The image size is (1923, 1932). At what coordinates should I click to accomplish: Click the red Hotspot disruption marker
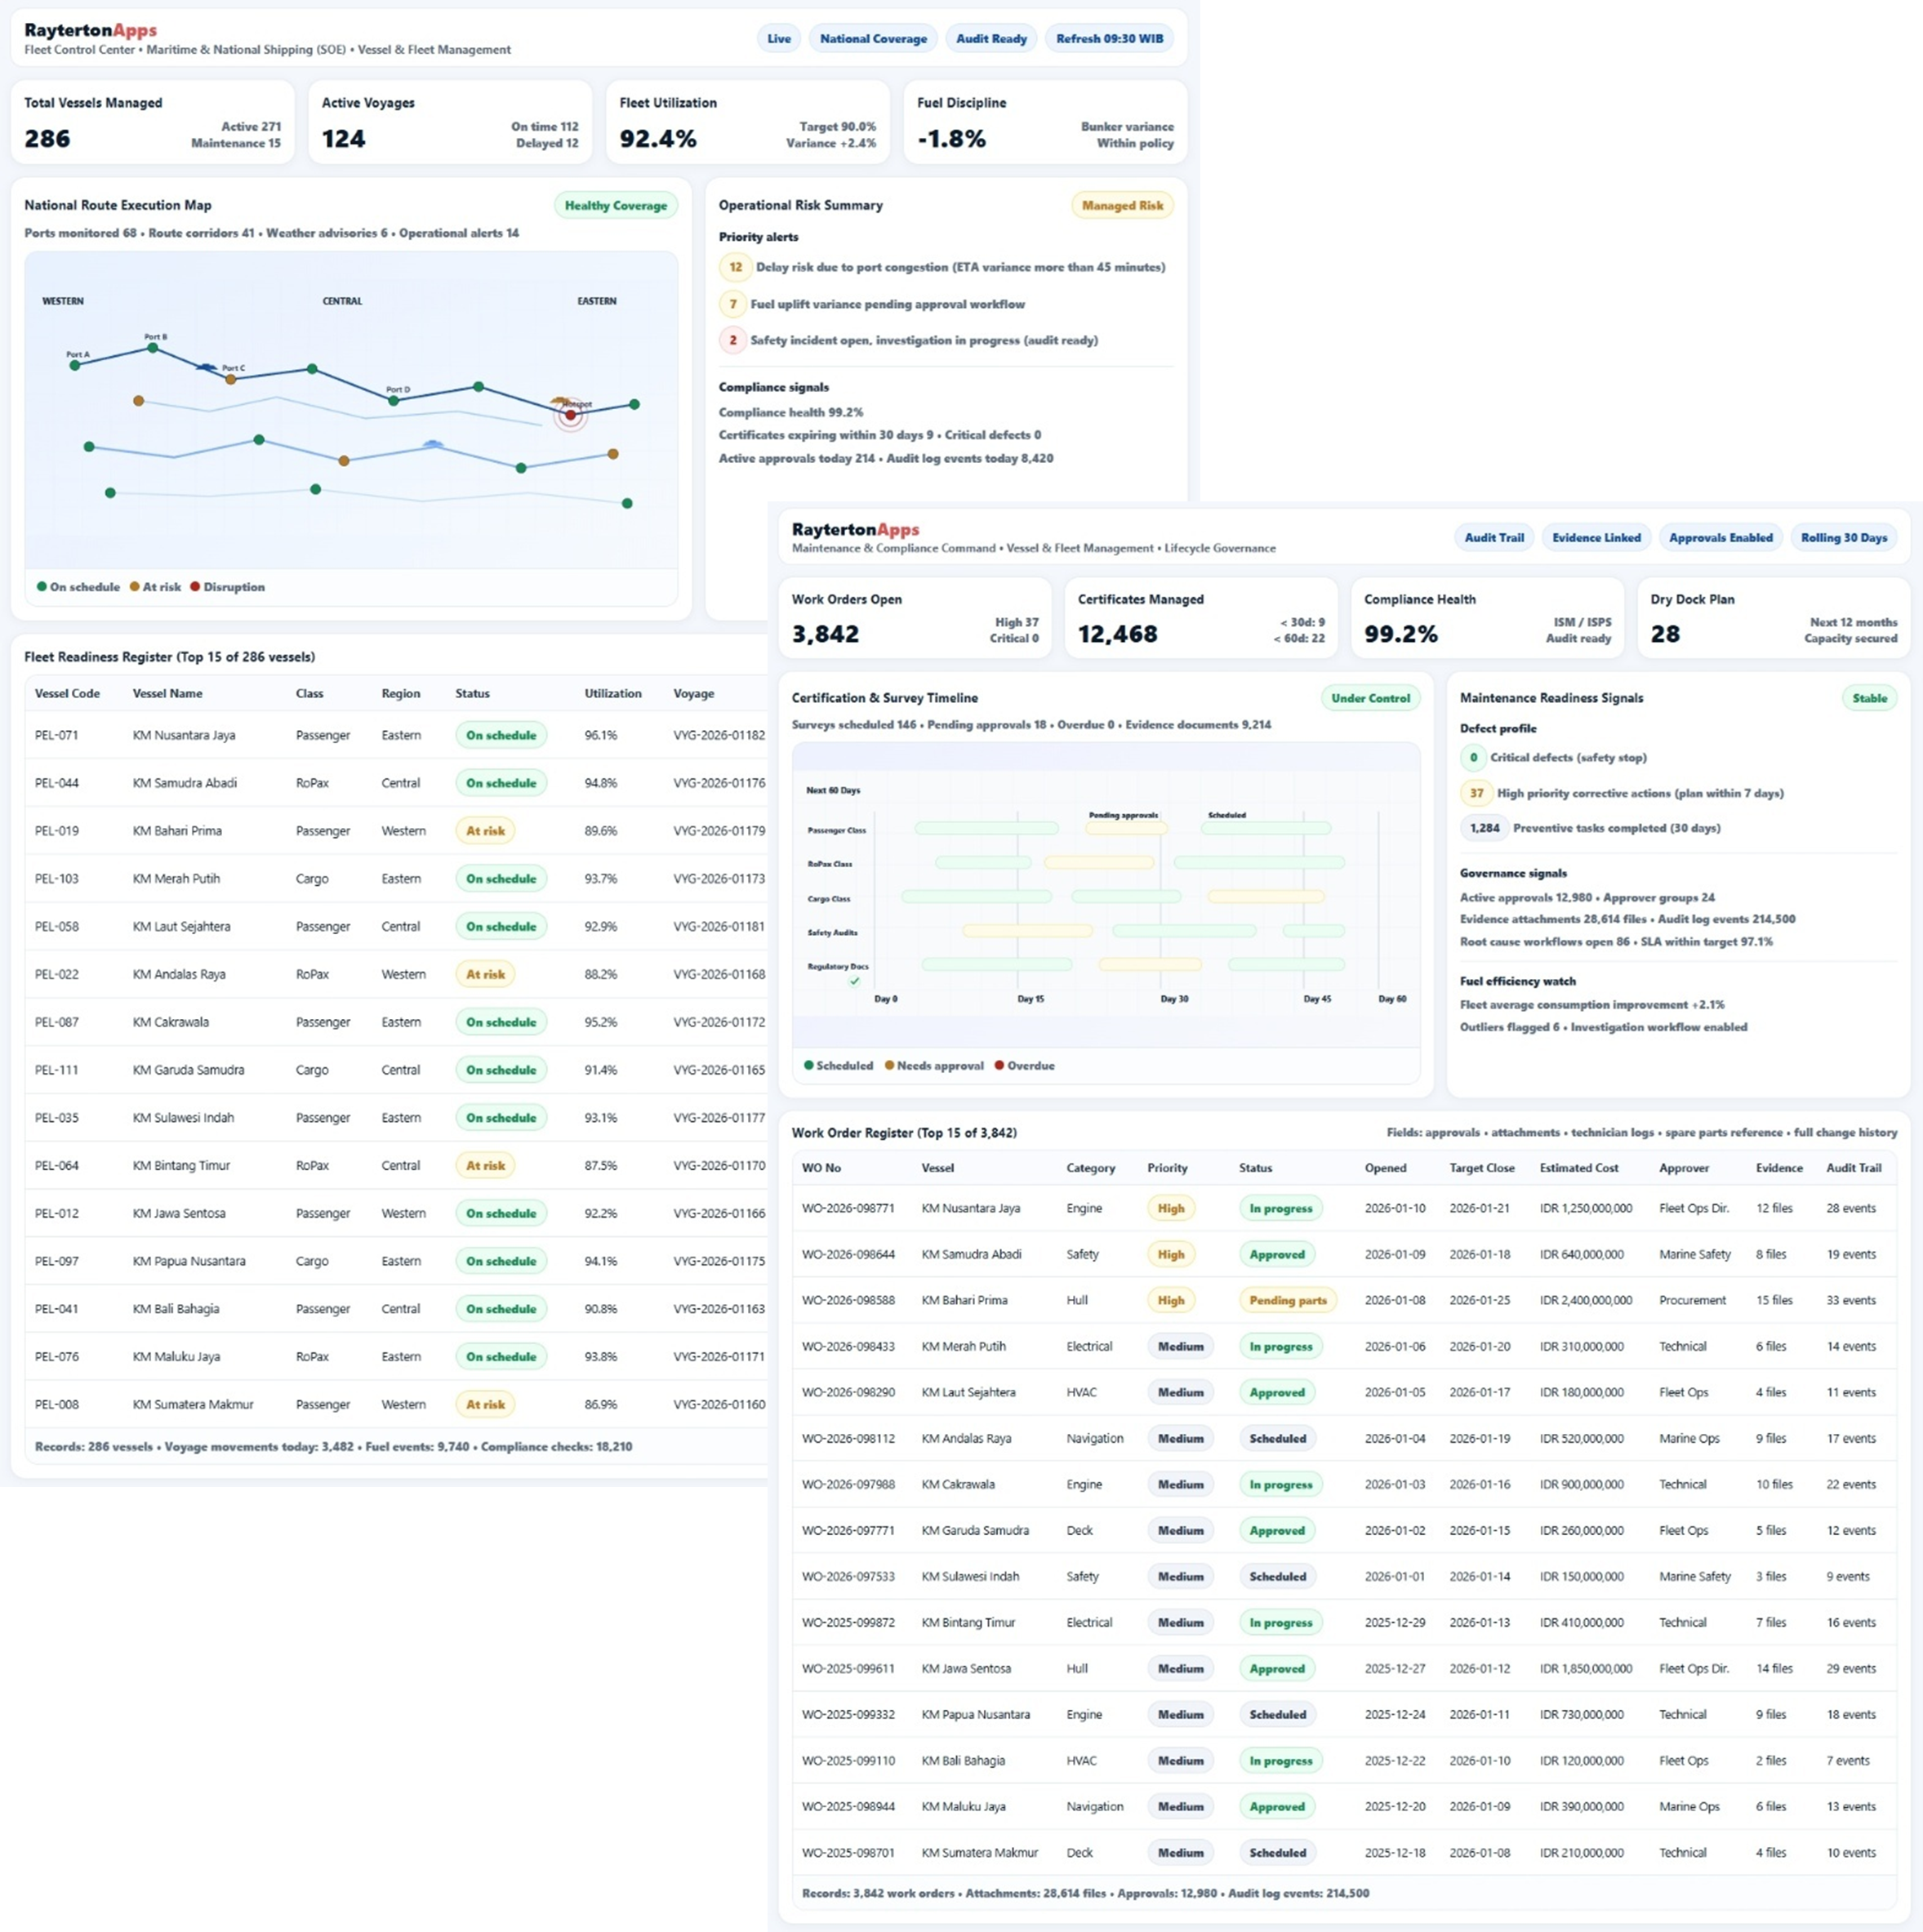(x=570, y=414)
